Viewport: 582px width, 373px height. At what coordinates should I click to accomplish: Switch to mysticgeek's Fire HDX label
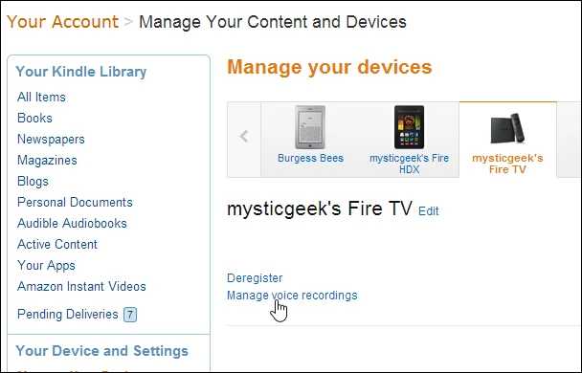pos(409,164)
